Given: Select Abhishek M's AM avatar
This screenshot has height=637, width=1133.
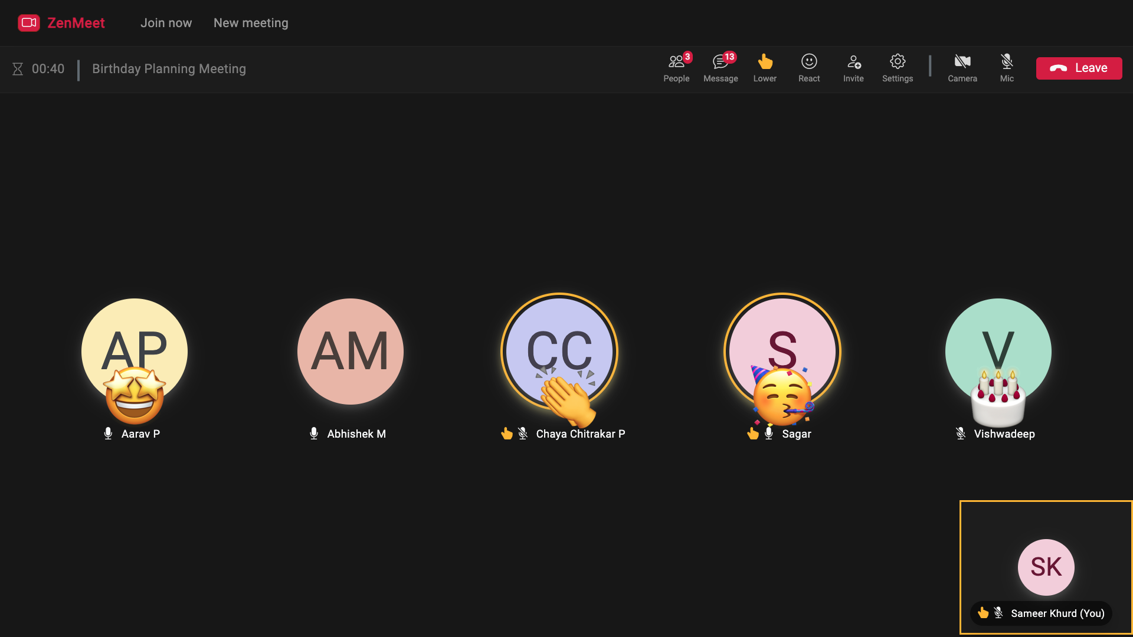Looking at the screenshot, I should point(351,352).
